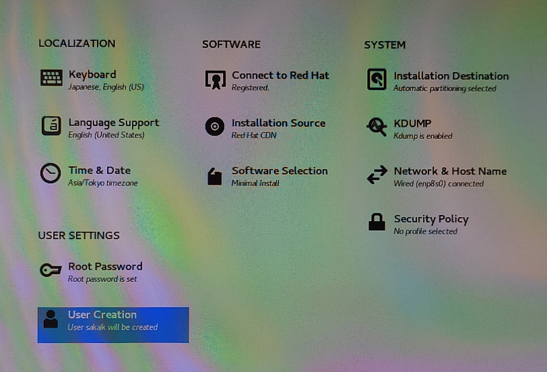Select the highlighted User Creation entry

click(x=113, y=325)
